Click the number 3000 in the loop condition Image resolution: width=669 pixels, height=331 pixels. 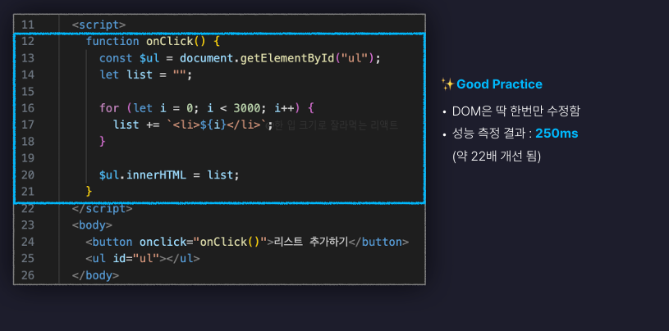point(246,108)
